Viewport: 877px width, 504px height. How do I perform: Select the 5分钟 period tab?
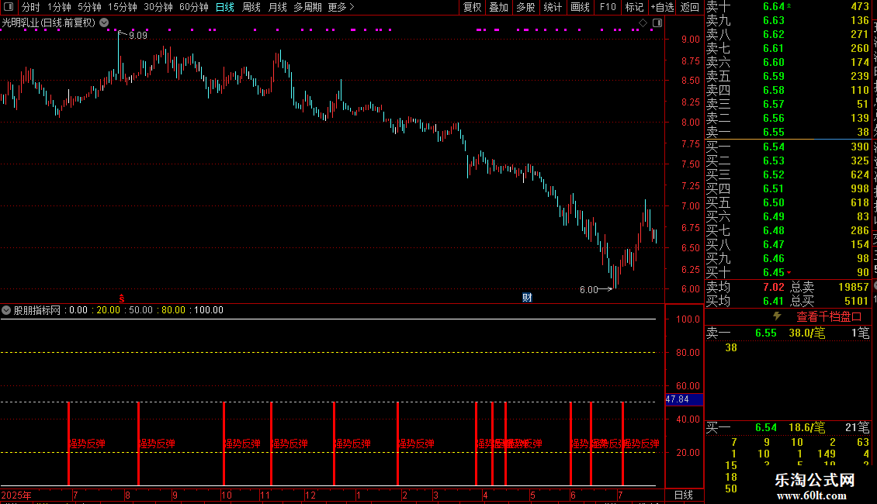pyautogui.click(x=89, y=7)
